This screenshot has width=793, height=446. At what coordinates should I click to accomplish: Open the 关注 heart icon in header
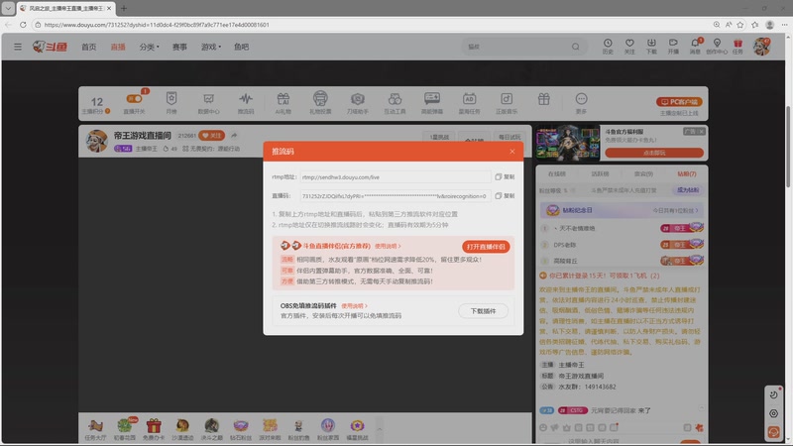(629, 46)
